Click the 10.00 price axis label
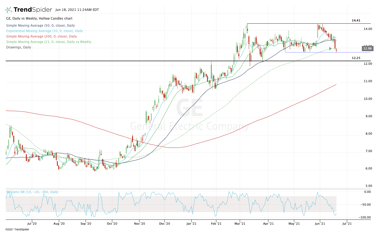The image size is (379, 232). coord(368,98)
